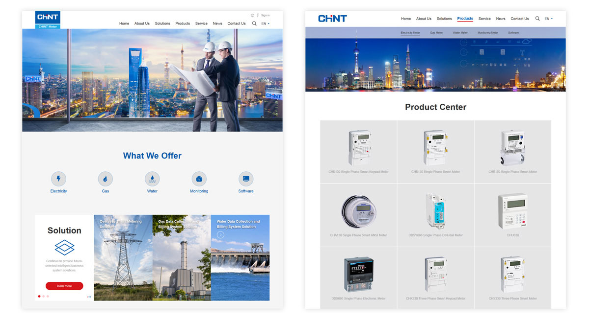Open the Monitoring gauge icon
Viewport: 589px width, 322px height.
(x=199, y=179)
